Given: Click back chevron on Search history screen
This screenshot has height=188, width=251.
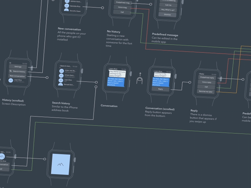Looking at the screenshot, I should [60, 66].
